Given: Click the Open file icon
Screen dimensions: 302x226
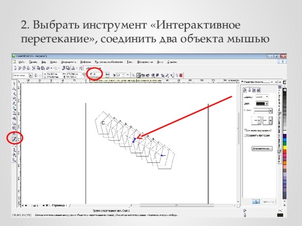Looking at the screenshot, I should pyautogui.click(x=20, y=68).
